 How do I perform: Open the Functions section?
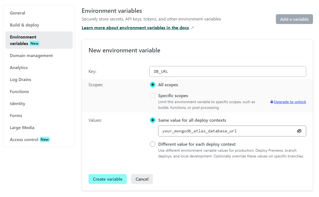(x=19, y=91)
